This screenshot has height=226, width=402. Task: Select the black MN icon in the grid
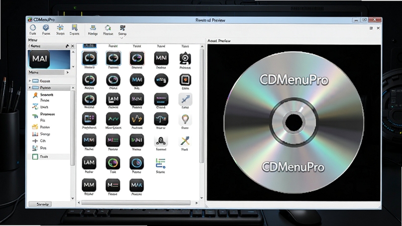pos(161,58)
